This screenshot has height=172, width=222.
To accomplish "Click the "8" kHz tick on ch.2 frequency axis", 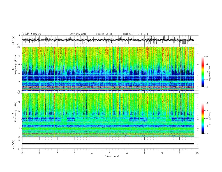I will pos(20,102).
